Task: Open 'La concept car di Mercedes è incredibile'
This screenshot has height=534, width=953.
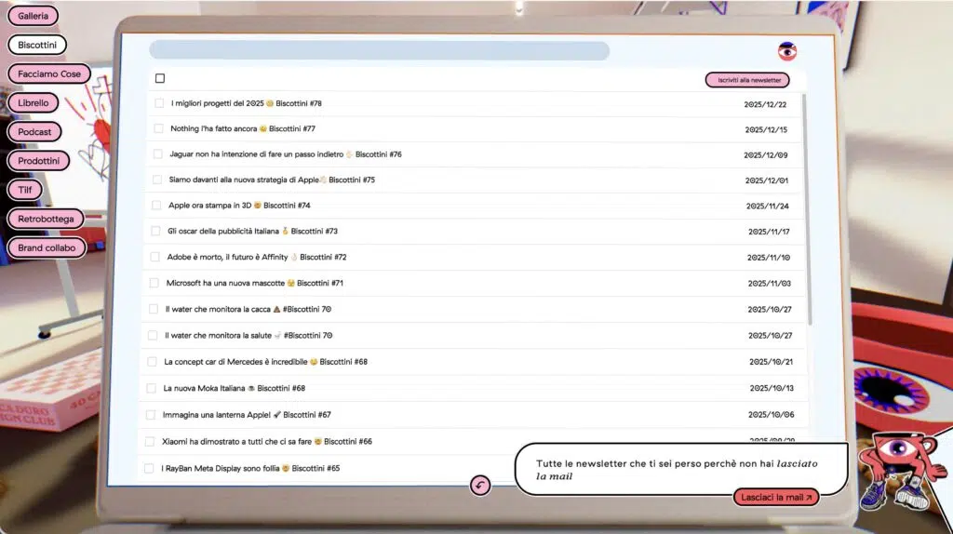Action: tap(265, 362)
